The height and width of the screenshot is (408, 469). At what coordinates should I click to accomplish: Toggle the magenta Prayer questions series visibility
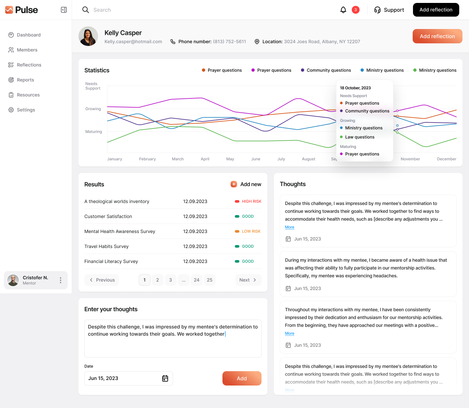click(271, 70)
